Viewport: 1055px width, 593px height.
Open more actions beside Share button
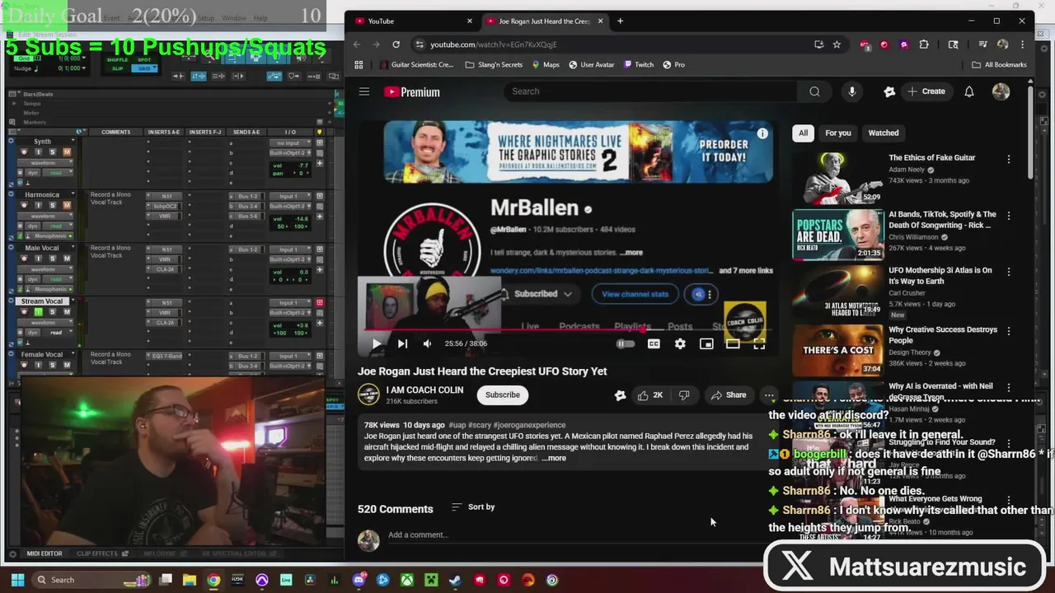click(x=769, y=395)
